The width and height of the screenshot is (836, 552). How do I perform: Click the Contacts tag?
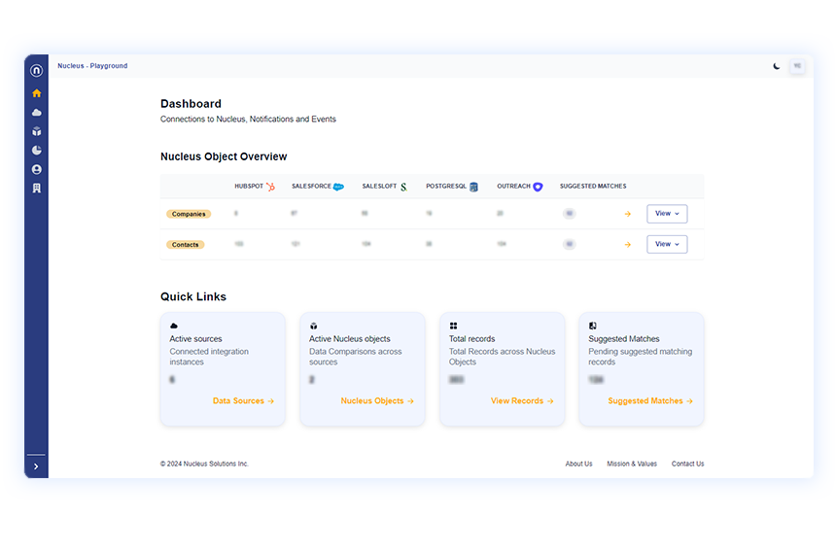click(x=185, y=245)
